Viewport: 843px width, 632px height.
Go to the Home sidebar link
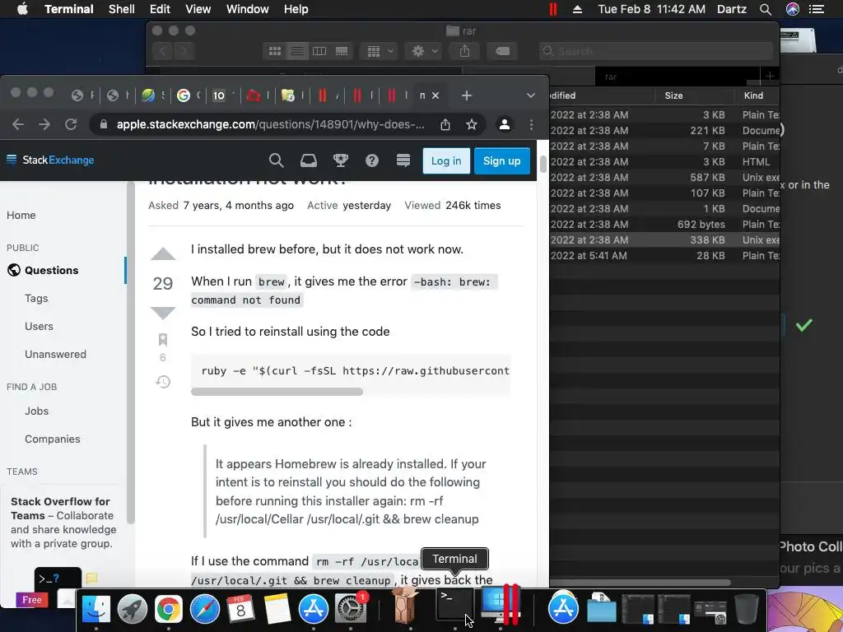pyautogui.click(x=21, y=215)
